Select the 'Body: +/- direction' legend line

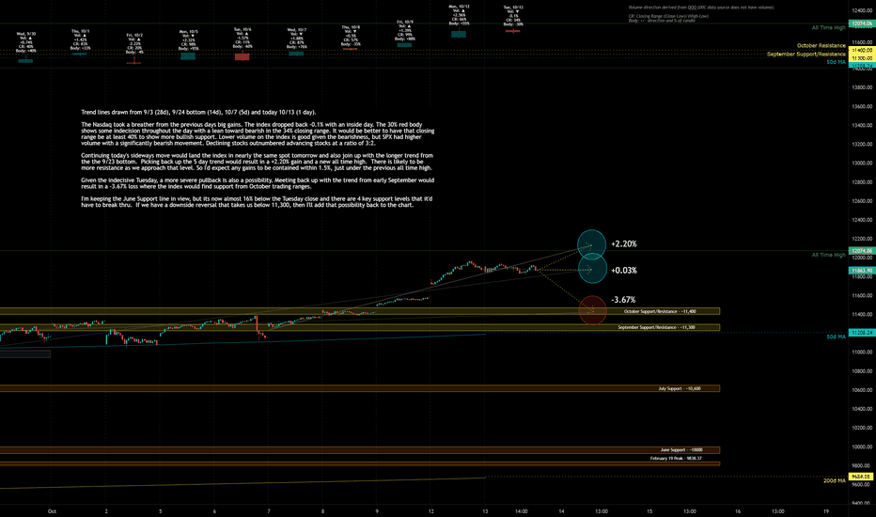pyautogui.click(x=662, y=21)
